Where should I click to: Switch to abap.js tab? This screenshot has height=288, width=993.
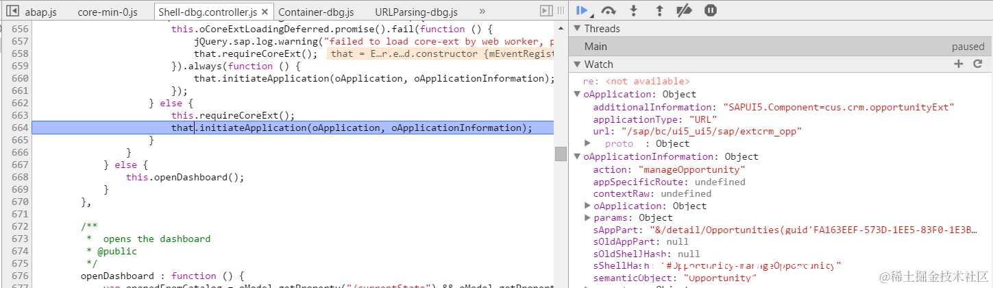pyautogui.click(x=41, y=12)
